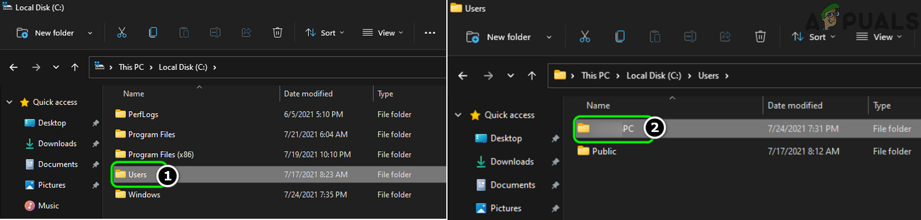This screenshot has height=220, width=921.
Task: Click Cut icon in left window toolbar
Action: click(122, 33)
